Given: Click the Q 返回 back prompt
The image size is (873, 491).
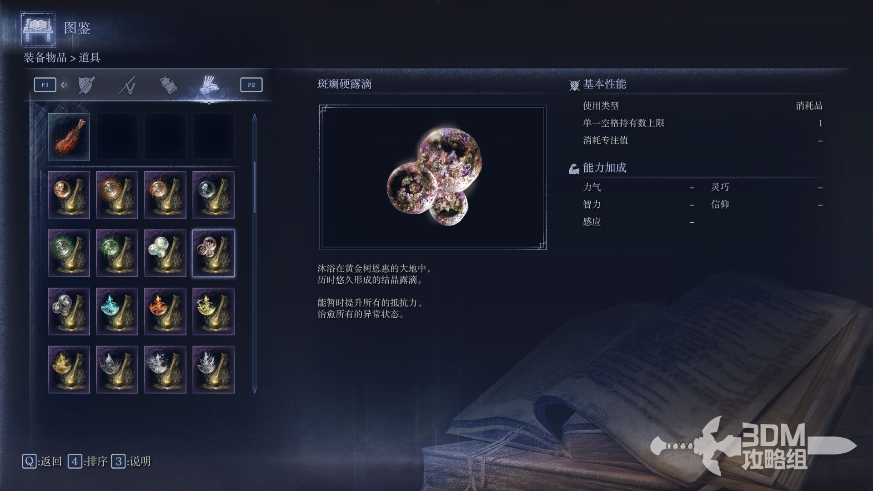Looking at the screenshot, I should [x=42, y=461].
